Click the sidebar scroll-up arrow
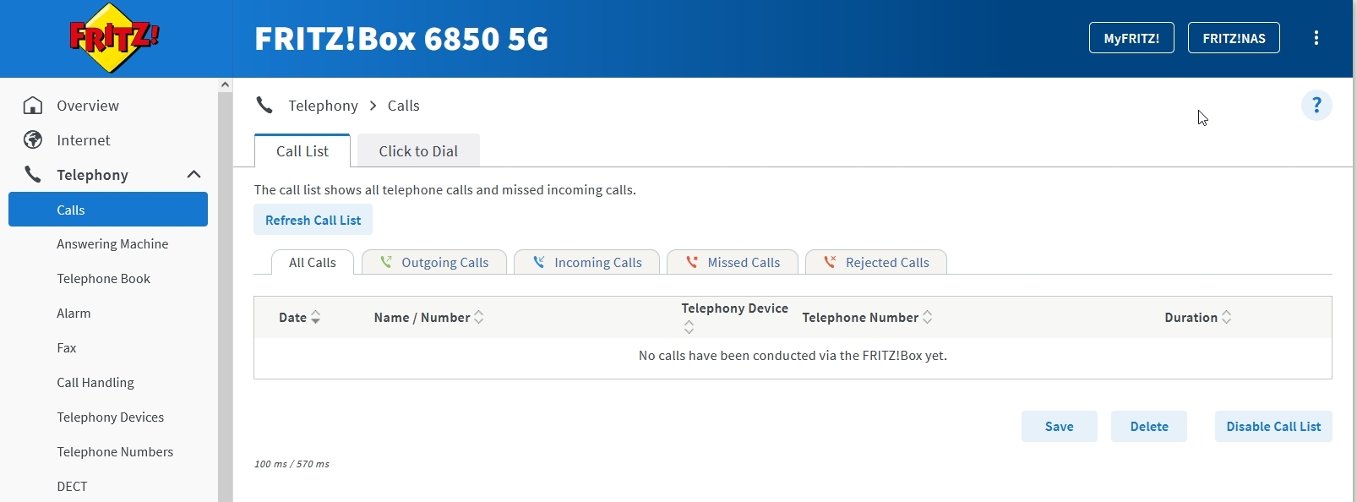Screen dimensions: 1357x502 tap(225, 85)
